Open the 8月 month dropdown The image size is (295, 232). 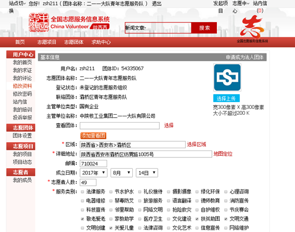coord(122,173)
